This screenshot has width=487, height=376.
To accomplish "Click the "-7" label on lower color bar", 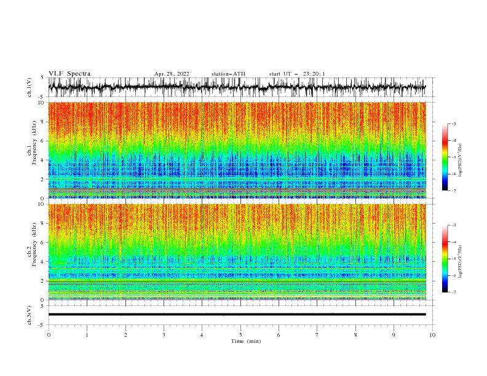I will point(453,292).
